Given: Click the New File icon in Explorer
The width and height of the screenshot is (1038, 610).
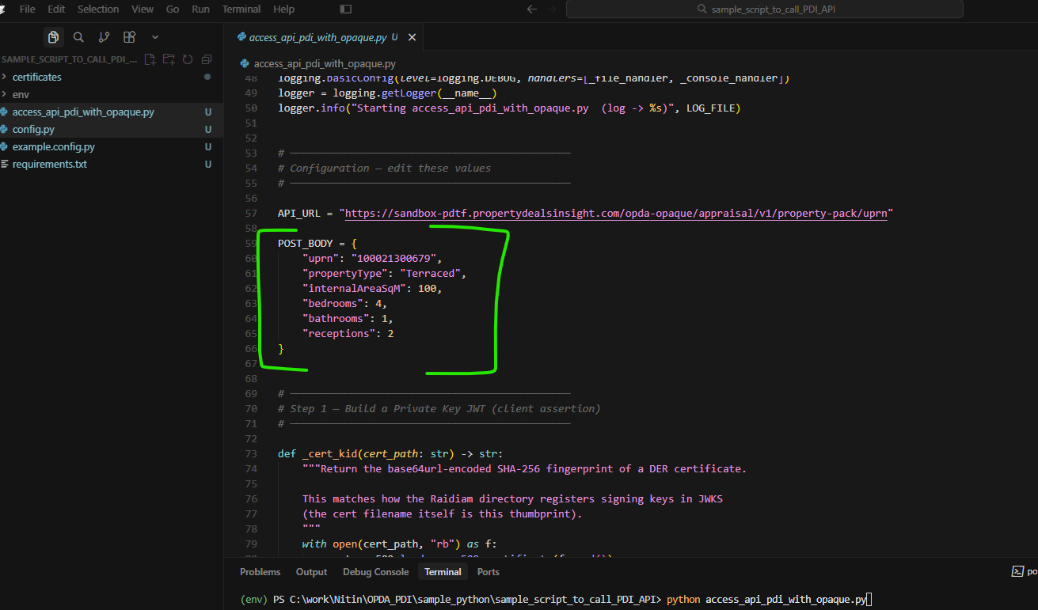Looking at the screenshot, I should [x=148, y=59].
